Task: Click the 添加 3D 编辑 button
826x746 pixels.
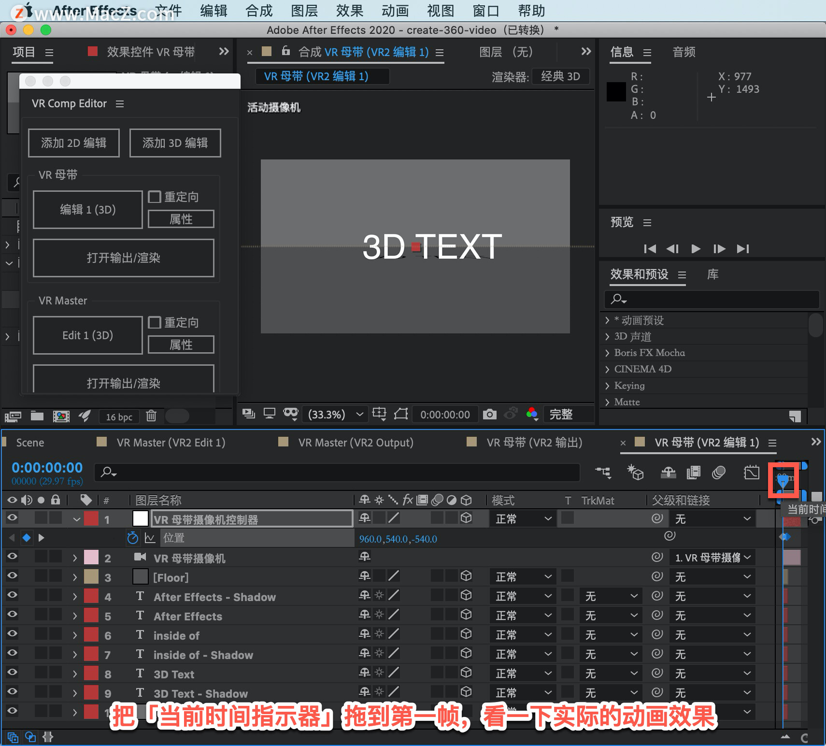Action: (x=175, y=143)
